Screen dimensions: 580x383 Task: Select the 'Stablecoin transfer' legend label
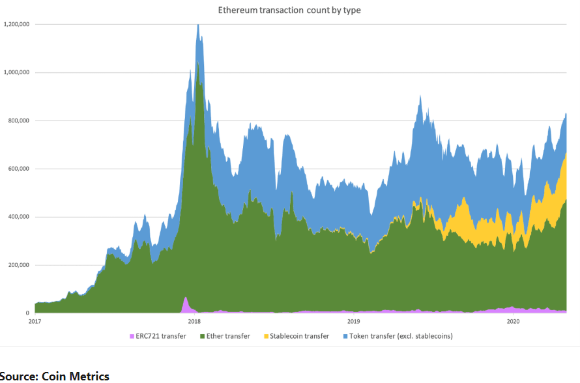coord(299,336)
